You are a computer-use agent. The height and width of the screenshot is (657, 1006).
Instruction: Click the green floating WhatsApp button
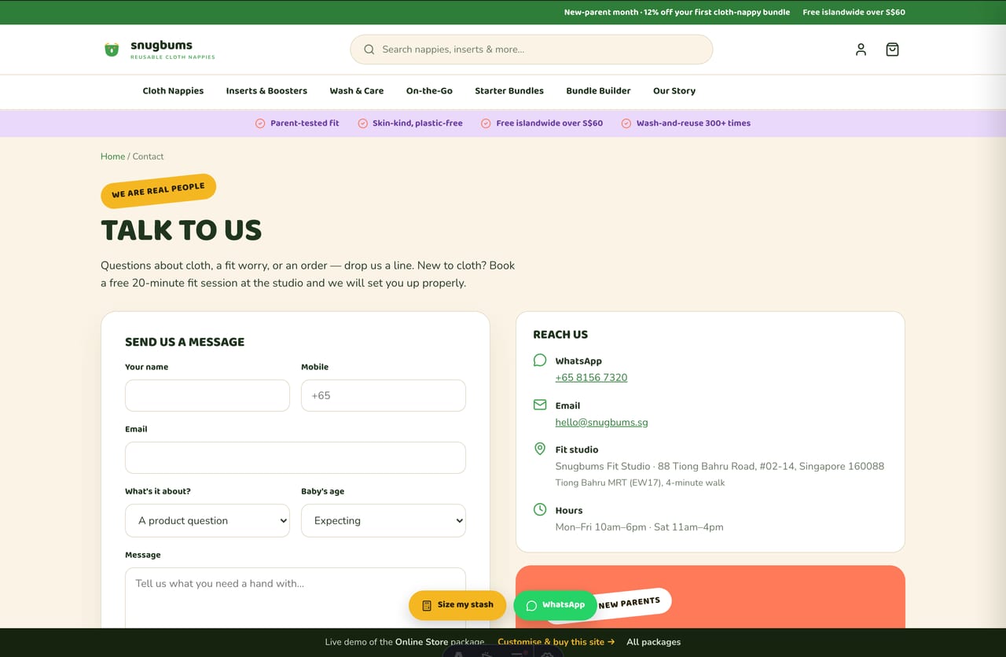pyautogui.click(x=555, y=605)
